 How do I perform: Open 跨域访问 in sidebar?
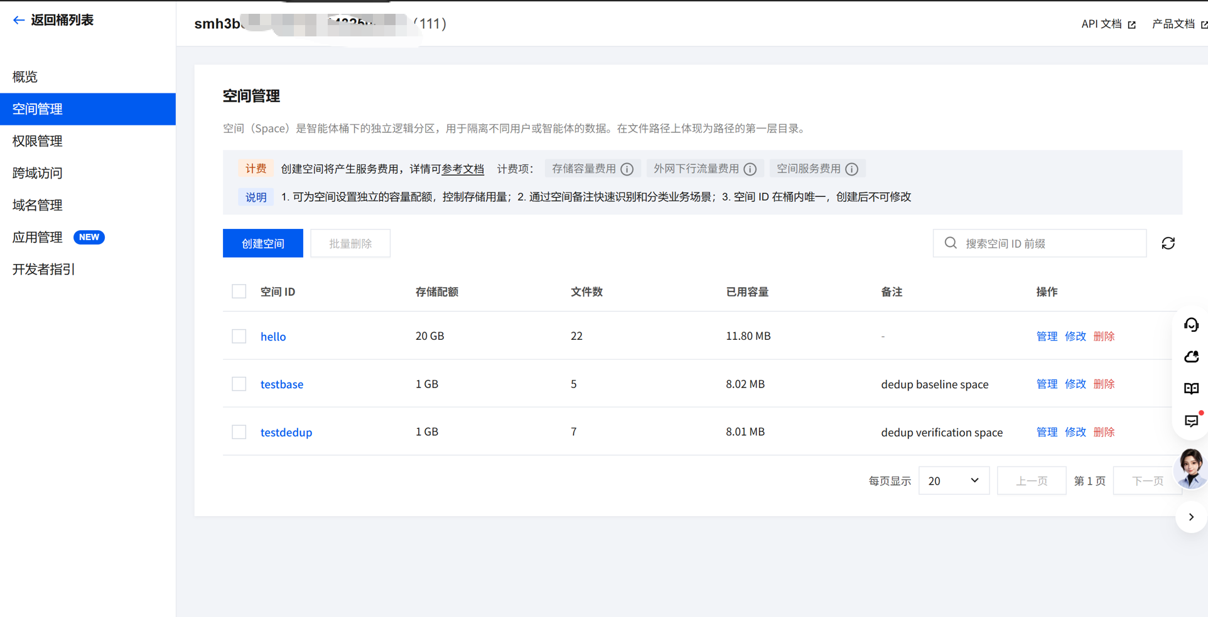[x=88, y=173]
